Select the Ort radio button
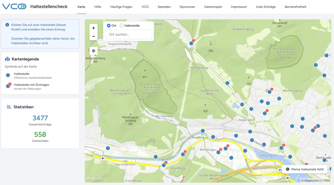This screenshot has height=185, width=334. [x=109, y=26]
